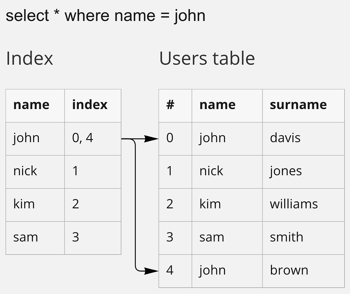Screen dimensions: 350x294
Task: Click the 'index' column header
Action: (92, 105)
